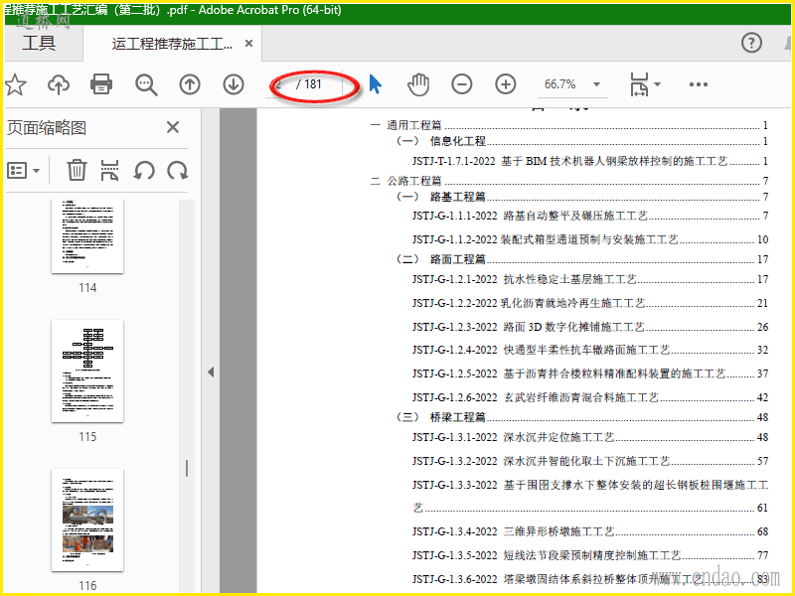This screenshot has width=795, height=596.
Task: Click TOC line JSTJ-G-1.3.2-2022 深水沉井智能化取土
Action: 590,461
